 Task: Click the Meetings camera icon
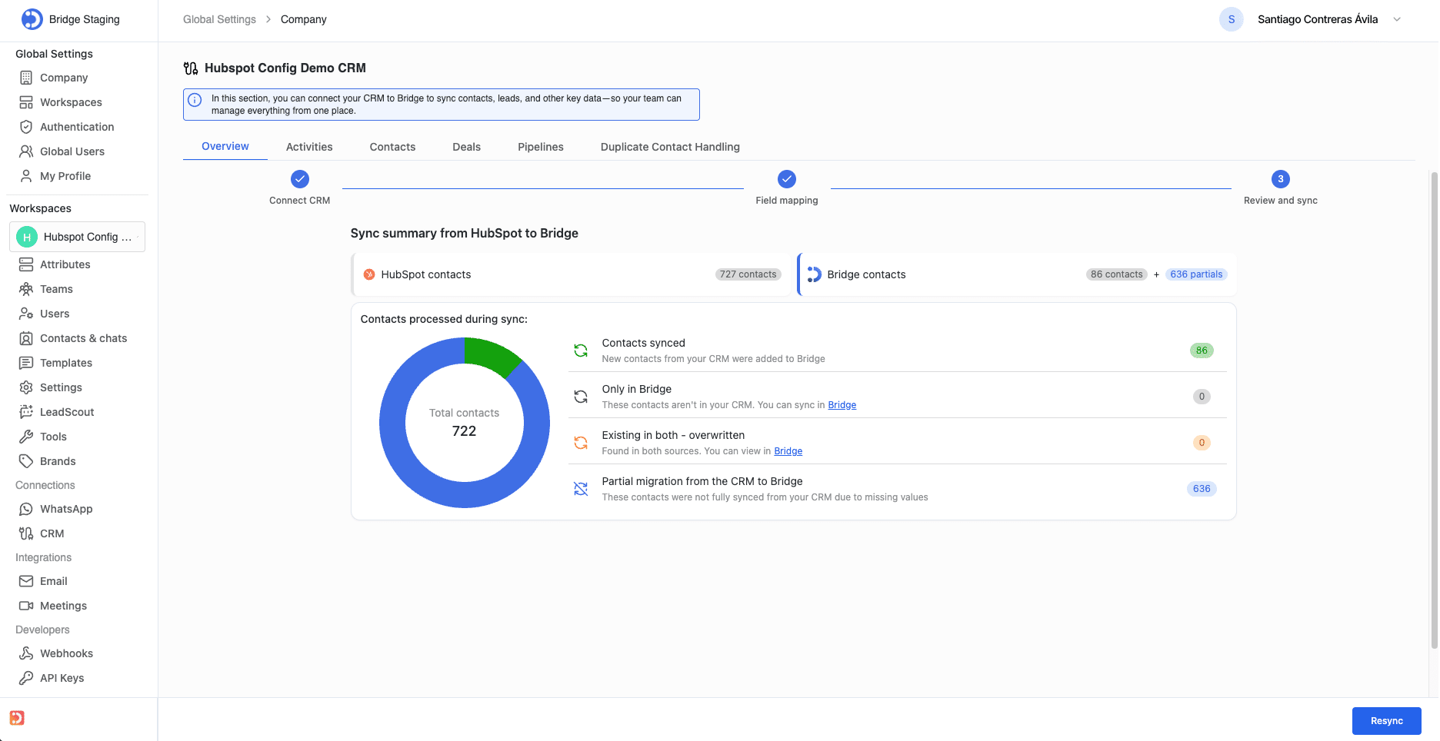(26, 606)
